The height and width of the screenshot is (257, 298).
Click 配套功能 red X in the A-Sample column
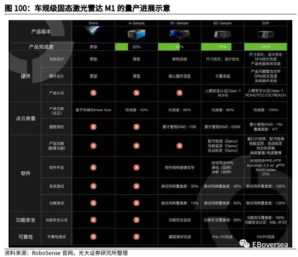tap(136, 146)
